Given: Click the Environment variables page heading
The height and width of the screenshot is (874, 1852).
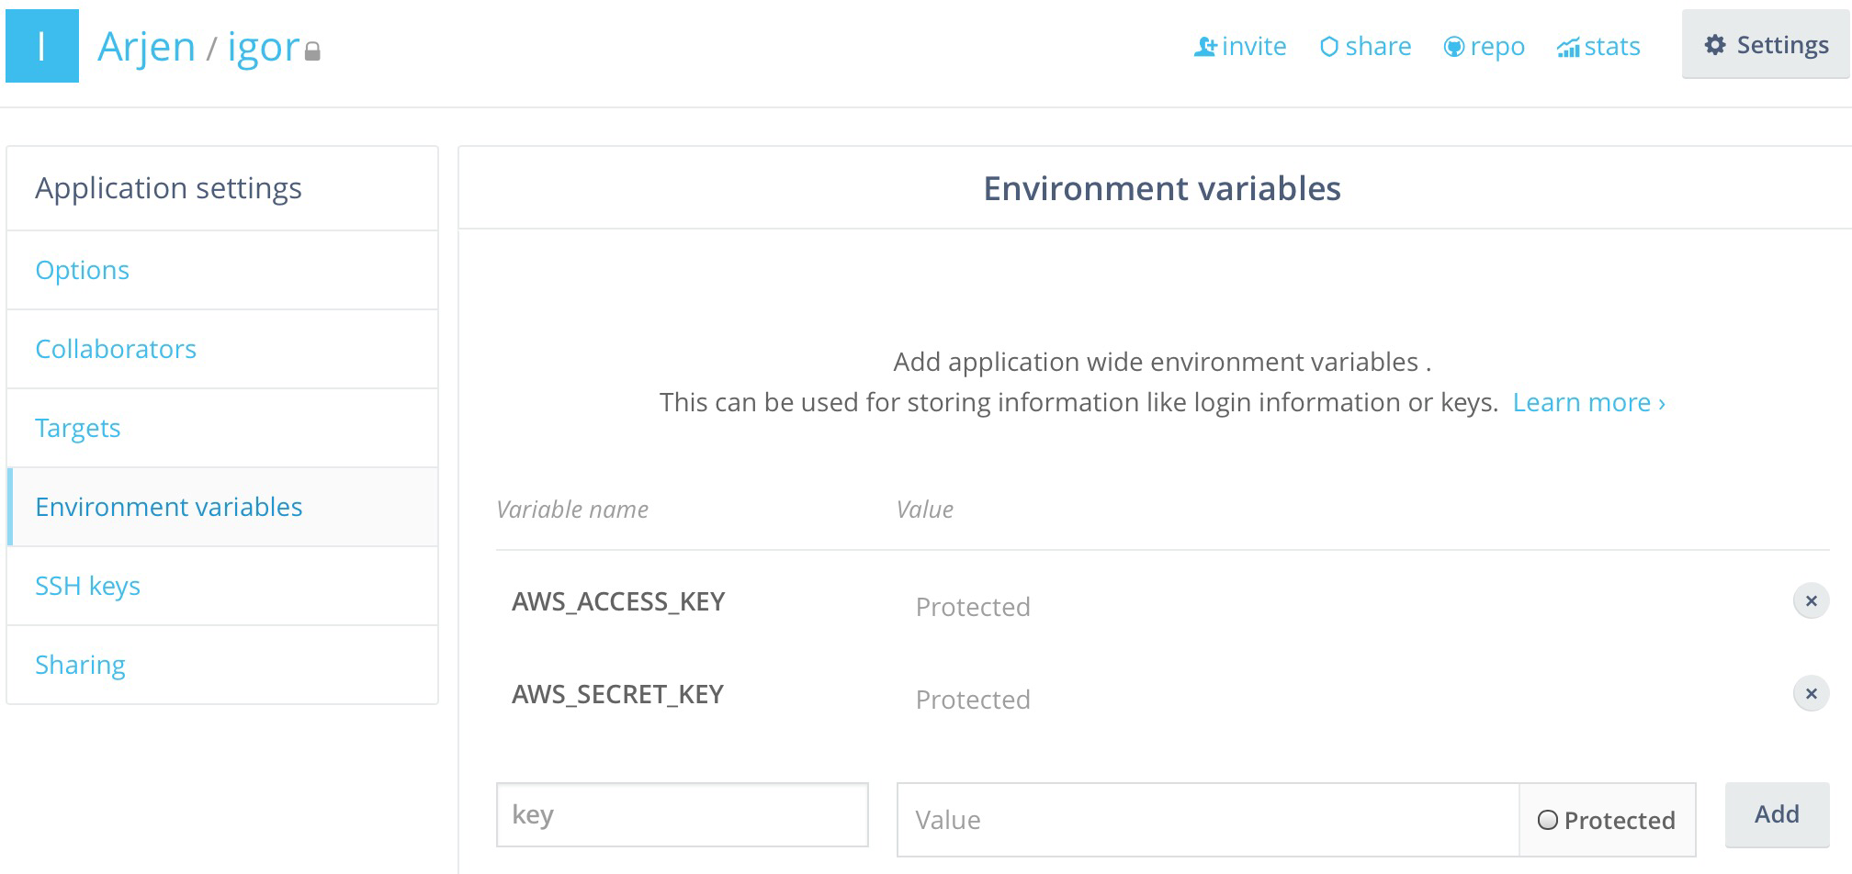Looking at the screenshot, I should pyautogui.click(x=1162, y=188).
